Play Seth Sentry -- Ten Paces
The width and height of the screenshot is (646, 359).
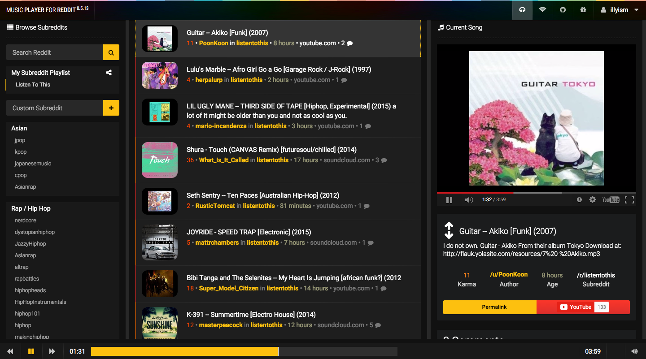(278, 201)
